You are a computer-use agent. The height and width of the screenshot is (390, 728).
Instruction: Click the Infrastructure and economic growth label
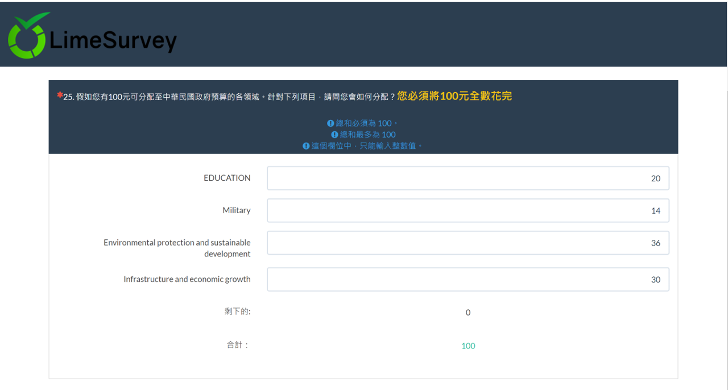[187, 279]
